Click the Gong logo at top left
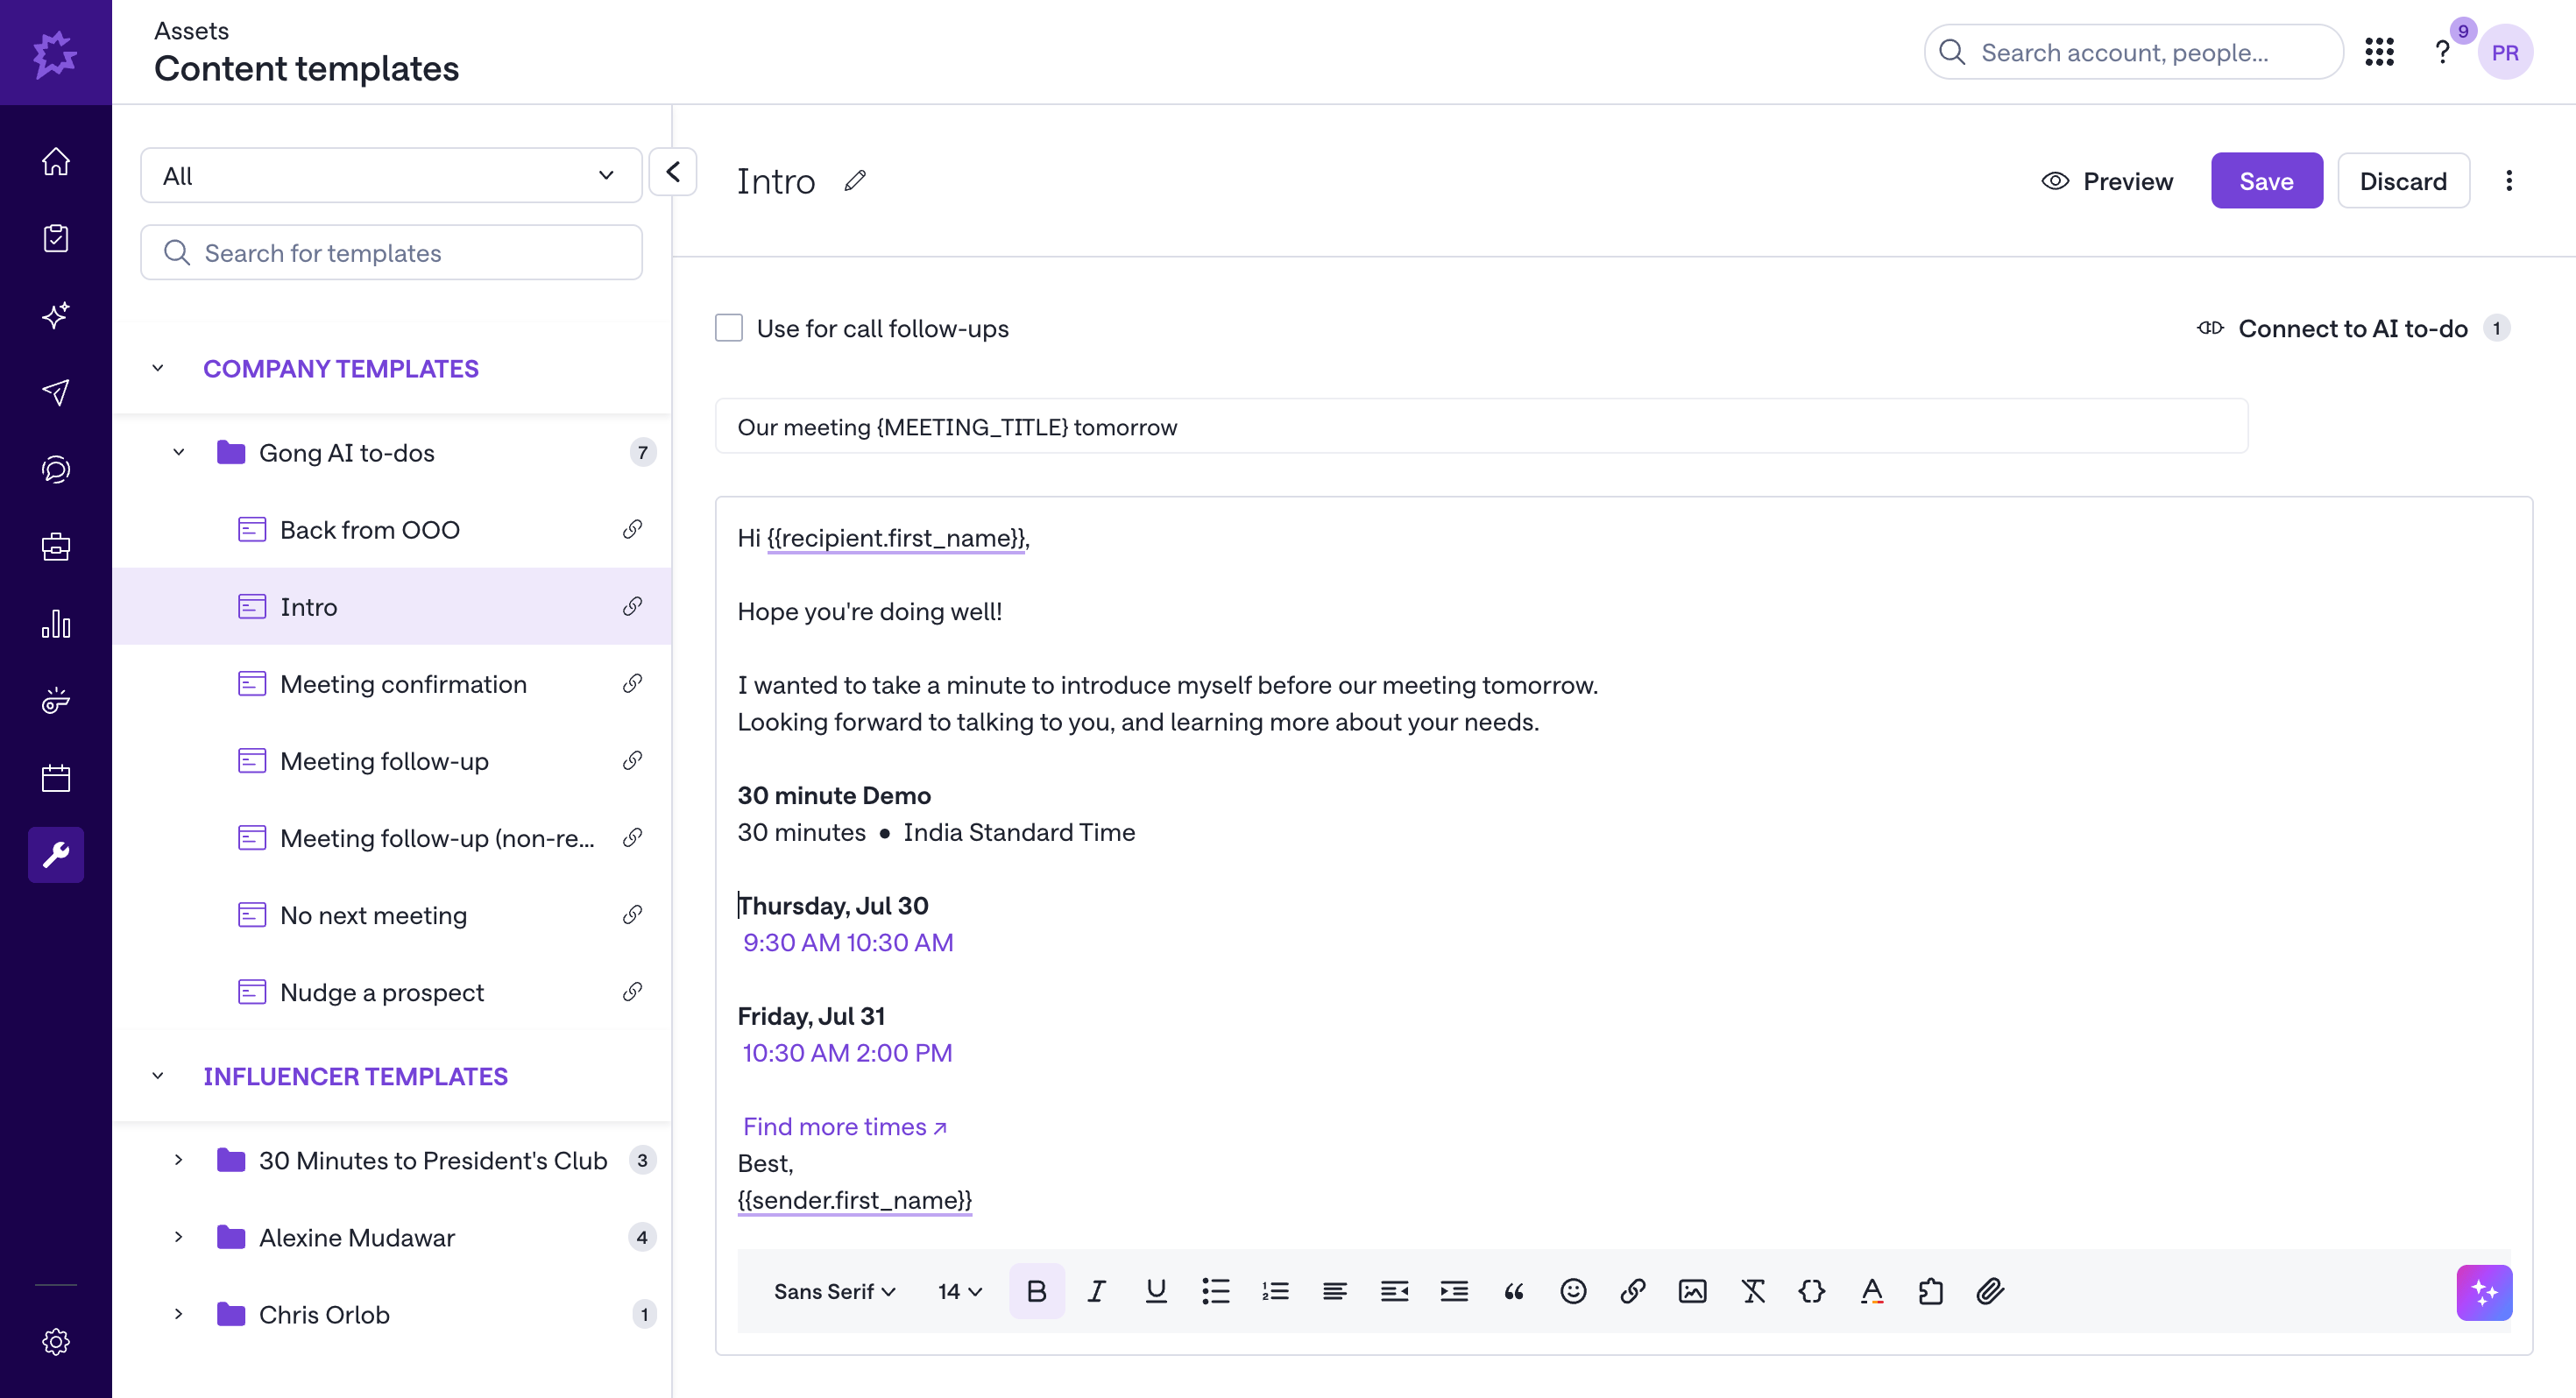Screen dimensions: 2576x1398 point(55,53)
